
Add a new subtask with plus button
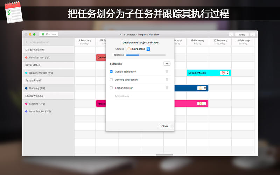click(x=167, y=63)
